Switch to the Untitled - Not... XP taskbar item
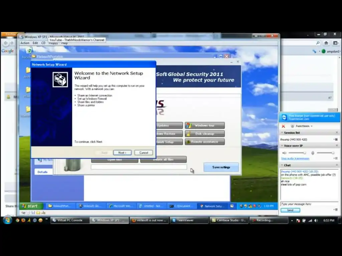Screen dimensions: 342x256 pos(151,206)
